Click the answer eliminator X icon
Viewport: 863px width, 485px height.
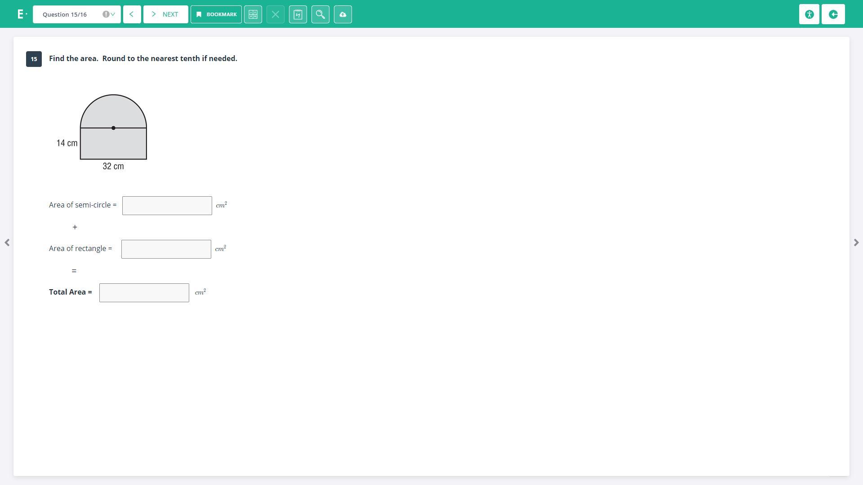click(276, 14)
